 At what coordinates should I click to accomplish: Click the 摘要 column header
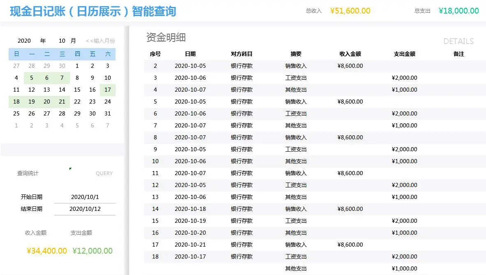pos(296,54)
